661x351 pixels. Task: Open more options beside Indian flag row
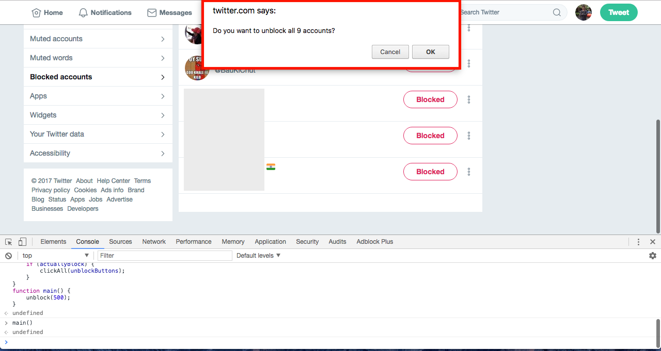(469, 172)
